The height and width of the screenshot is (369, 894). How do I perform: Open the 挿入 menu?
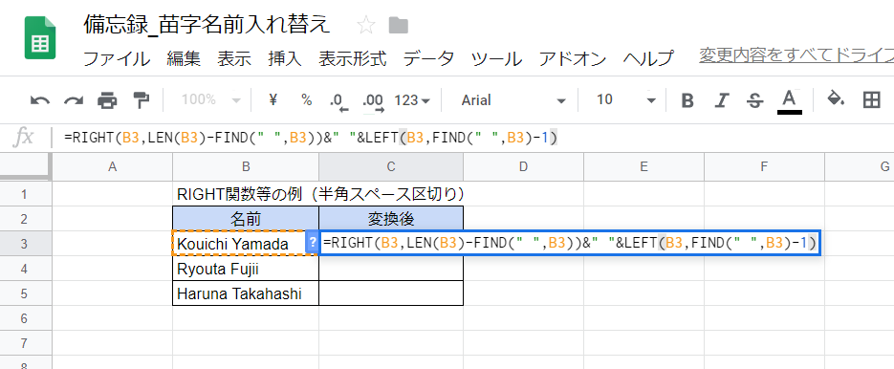tap(285, 58)
